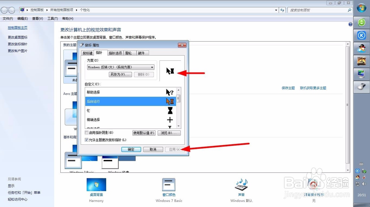Open the mouse properties sidebar icon
The height and width of the screenshot is (207, 370).
(x=361, y=87)
